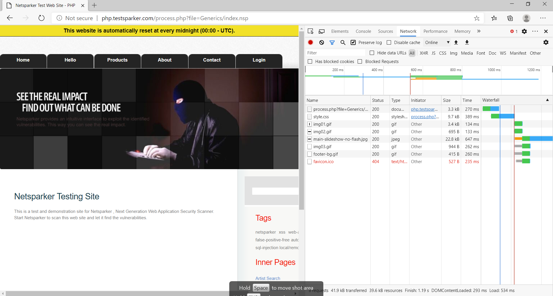Screen dimensions: 553x296
Task: Click the browser address bar URL
Action: point(175,18)
